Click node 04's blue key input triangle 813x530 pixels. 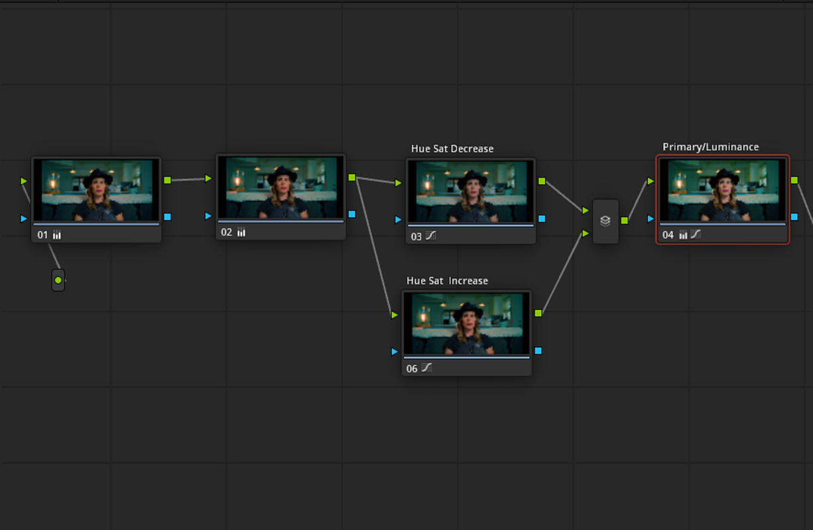(x=651, y=218)
